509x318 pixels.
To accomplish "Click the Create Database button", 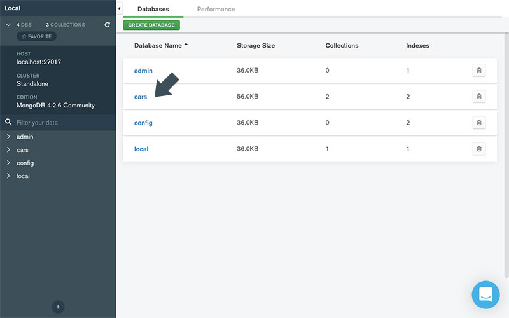I will tap(151, 25).
